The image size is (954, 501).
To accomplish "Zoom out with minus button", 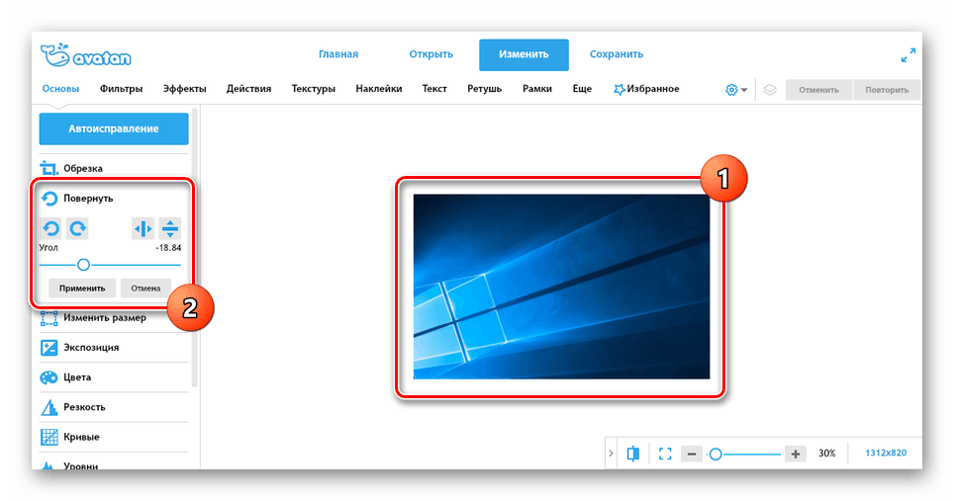I will pos(691,454).
